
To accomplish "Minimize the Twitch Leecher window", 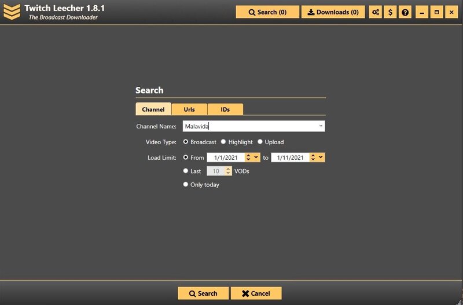I will (x=422, y=12).
